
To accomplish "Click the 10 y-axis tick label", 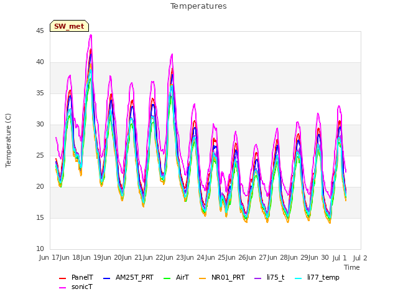I will 40,249.
